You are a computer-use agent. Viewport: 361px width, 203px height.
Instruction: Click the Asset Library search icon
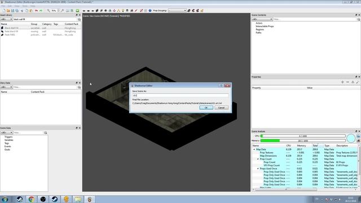pyautogui.click(x=79, y=19)
